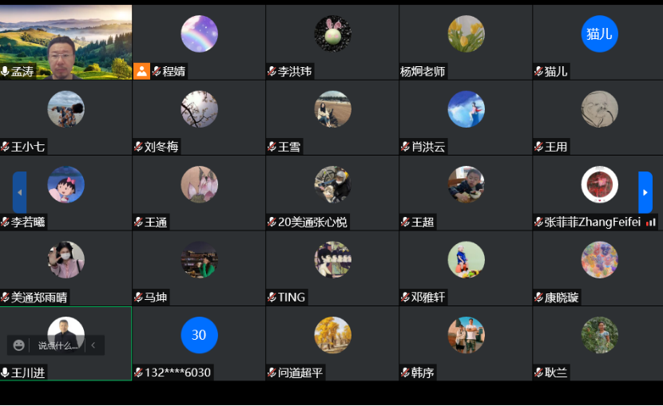Click the emoji smiley icon in the chat box
Image resolution: width=663 pixels, height=406 pixels.
[x=18, y=345]
